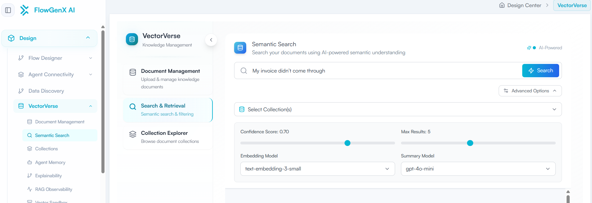The image size is (592, 203).
Task: Toggle the sidebar panel icon
Action: coord(8,10)
